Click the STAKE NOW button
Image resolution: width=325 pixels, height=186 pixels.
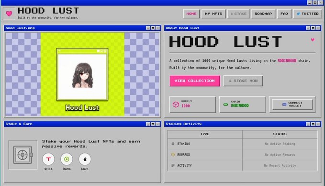click(243, 81)
